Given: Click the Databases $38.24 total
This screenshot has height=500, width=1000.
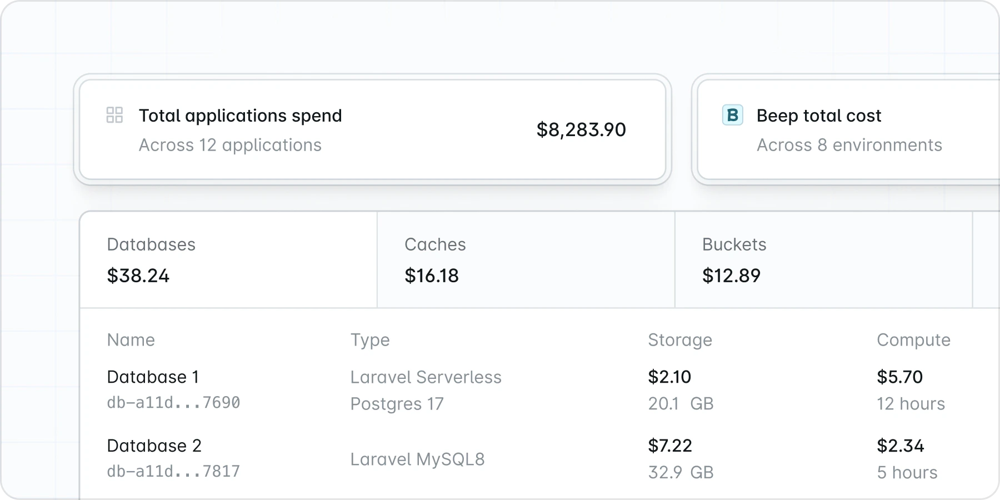Looking at the screenshot, I should [x=139, y=276].
